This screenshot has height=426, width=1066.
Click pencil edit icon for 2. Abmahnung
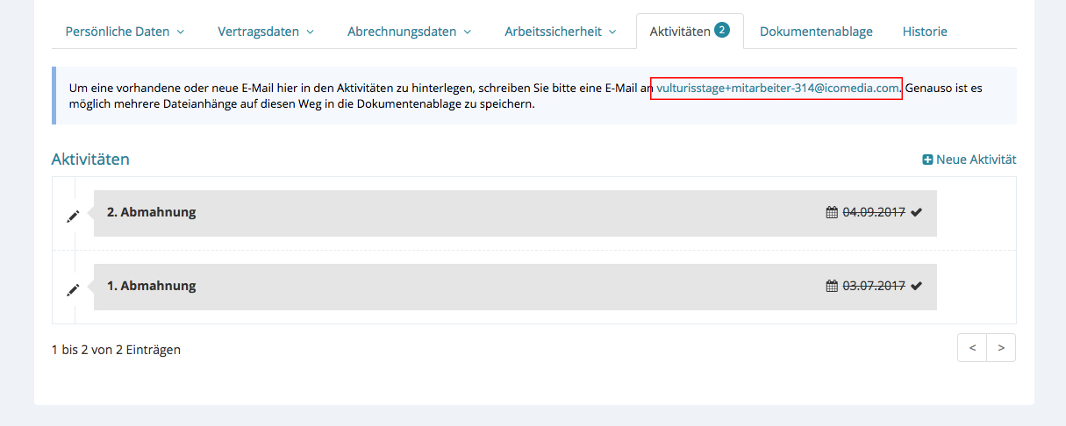point(74,217)
